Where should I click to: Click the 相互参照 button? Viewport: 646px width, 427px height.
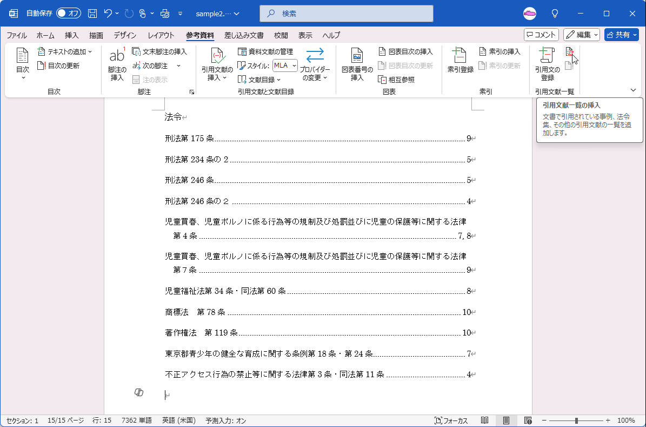click(396, 80)
